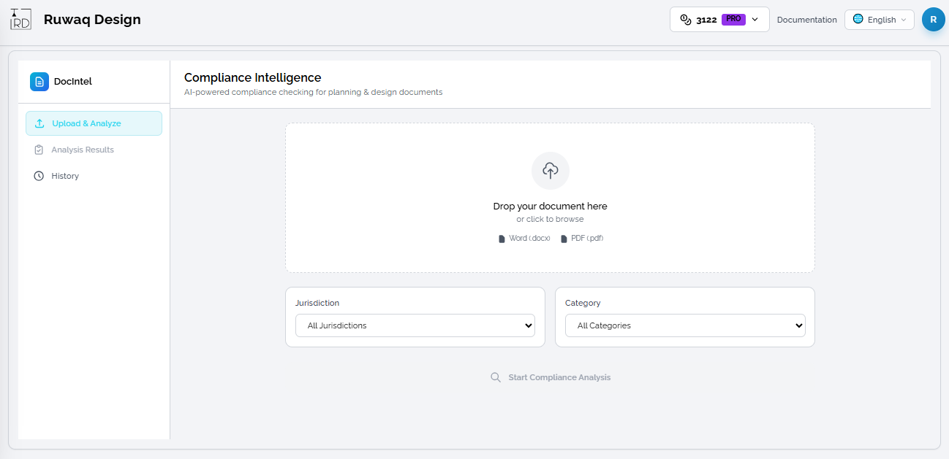The image size is (949, 459).
Task: Click the credits coin icon
Action: (x=686, y=20)
